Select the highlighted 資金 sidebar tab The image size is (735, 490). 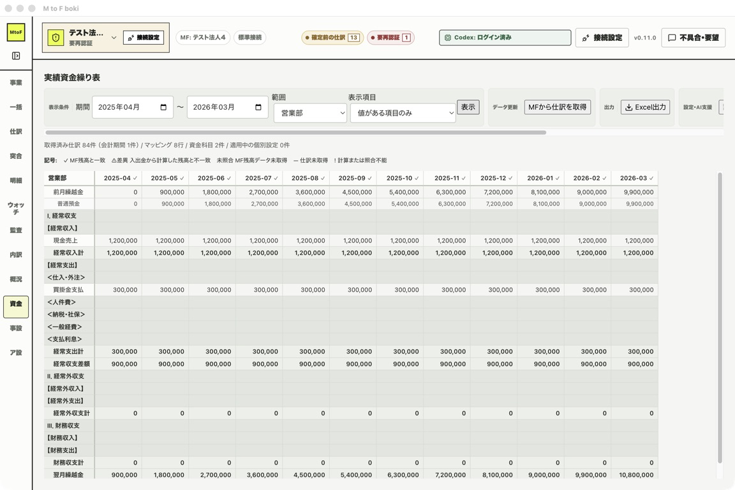click(x=16, y=307)
